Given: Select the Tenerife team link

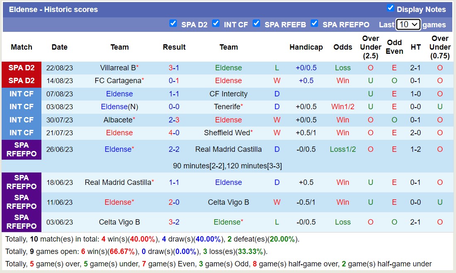Looking at the screenshot, I should point(227,107).
